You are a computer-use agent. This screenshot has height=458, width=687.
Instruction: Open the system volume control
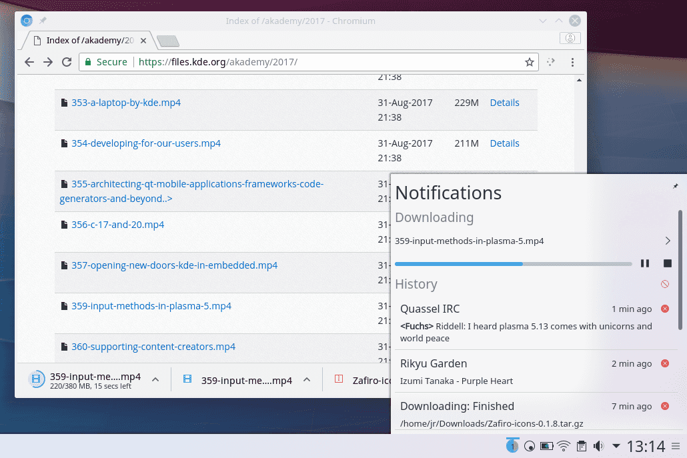[x=598, y=445]
